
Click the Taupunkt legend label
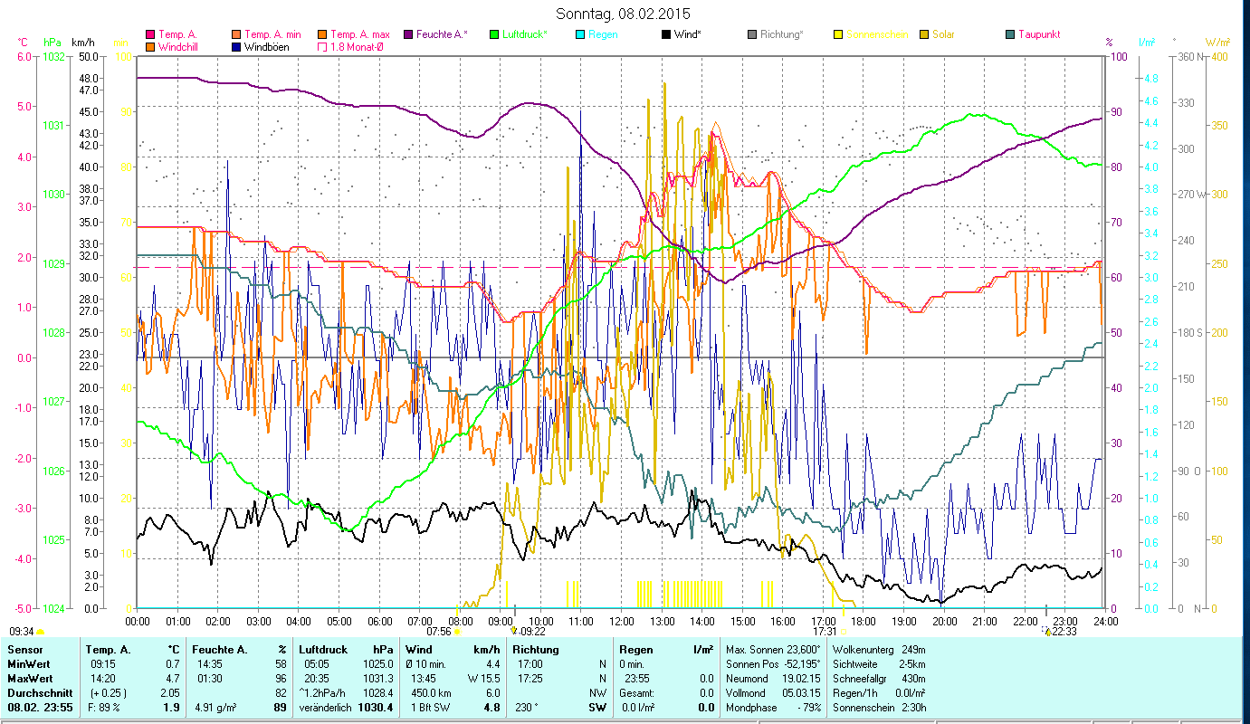click(1039, 34)
